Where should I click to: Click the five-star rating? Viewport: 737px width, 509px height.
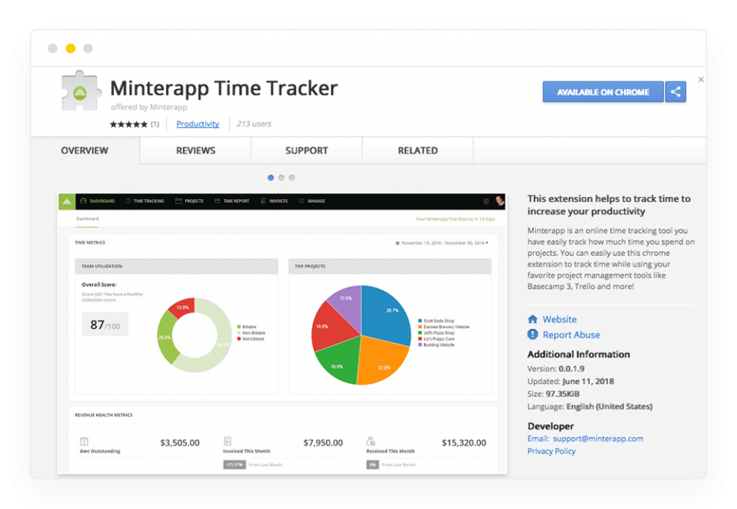pyautogui.click(x=128, y=124)
